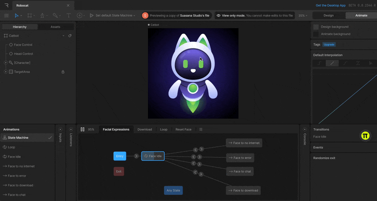Pick the Pen tool in toolbar
Image resolution: width=377 pixels, height=201 pixels.
coord(42,16)
